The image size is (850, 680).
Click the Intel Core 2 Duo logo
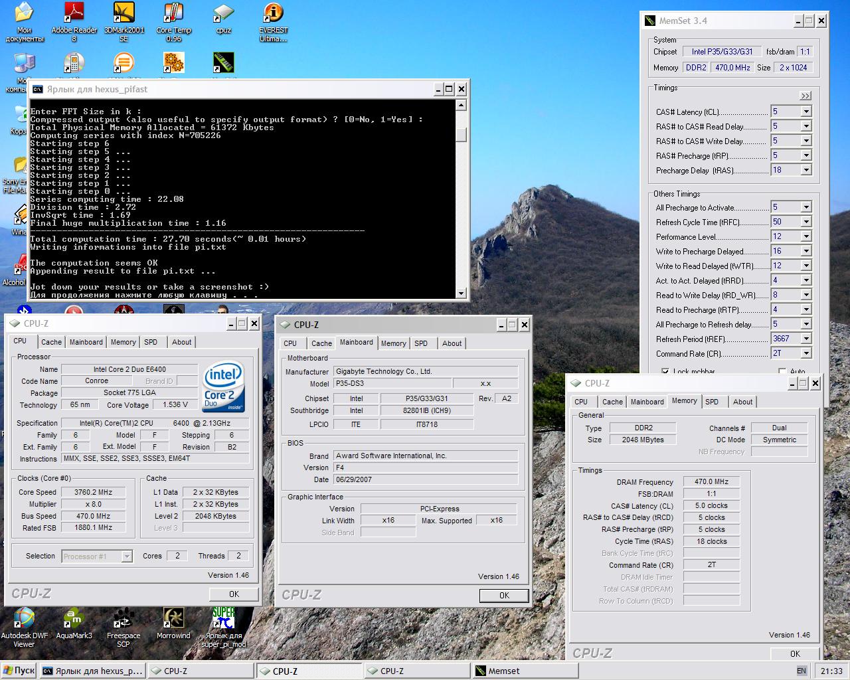point(224,386)
